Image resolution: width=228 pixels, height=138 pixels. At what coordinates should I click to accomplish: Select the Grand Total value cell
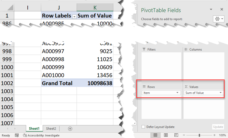95,83
